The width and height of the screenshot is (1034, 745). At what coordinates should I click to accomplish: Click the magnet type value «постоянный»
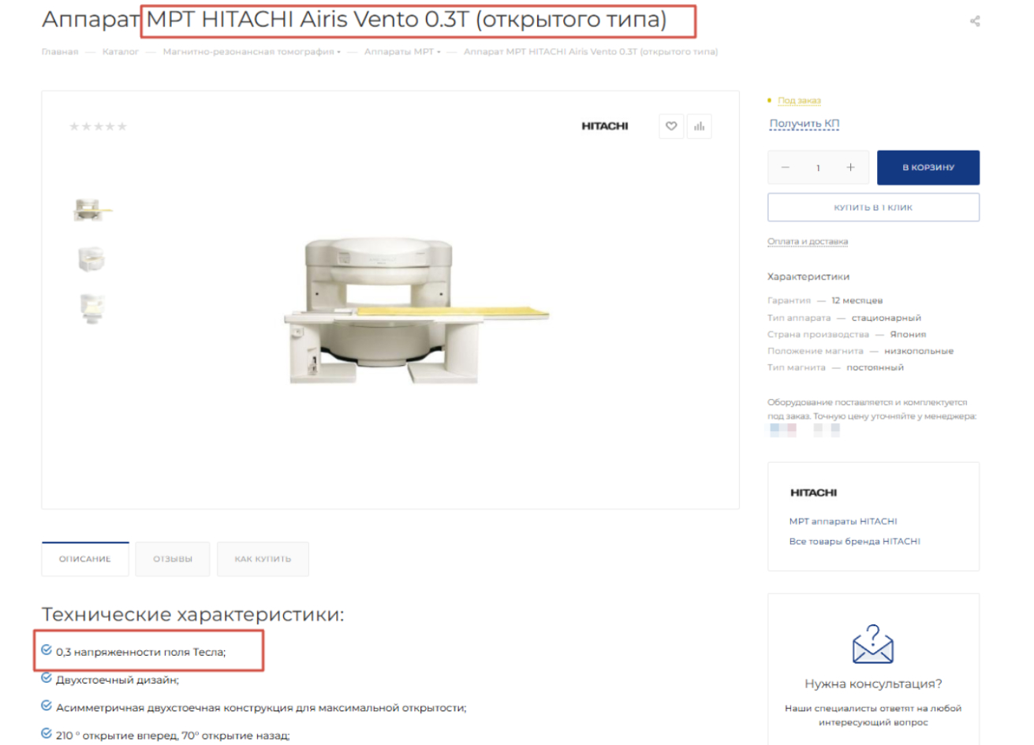[x=875, y=368]
